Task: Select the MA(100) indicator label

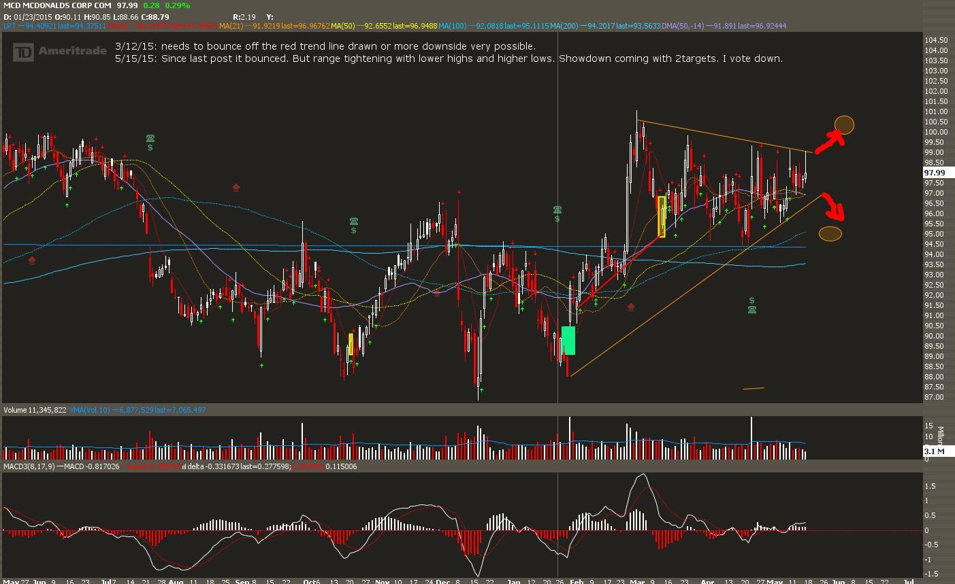Action: coord(453,26)
